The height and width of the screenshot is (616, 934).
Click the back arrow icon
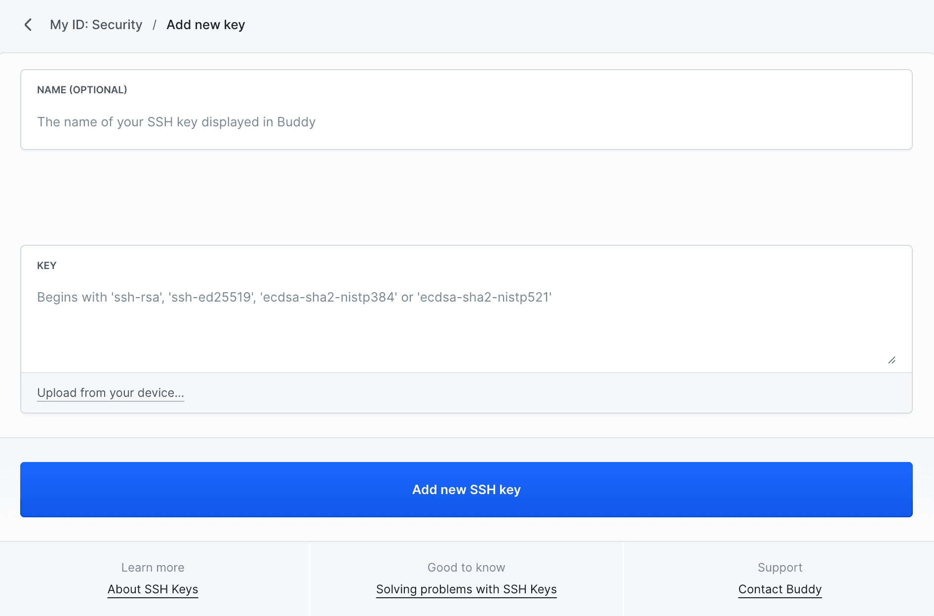(28, 25)
